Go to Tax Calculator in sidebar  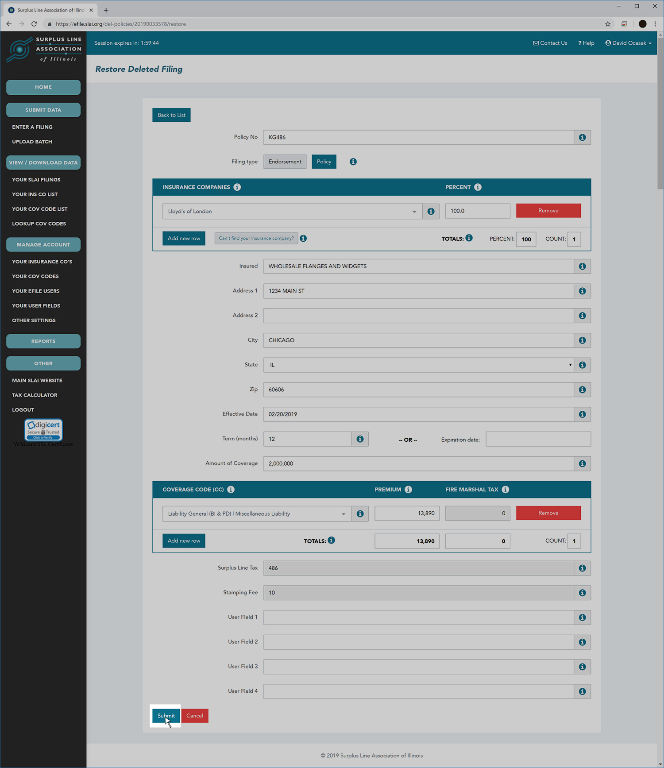coord(35,395)
